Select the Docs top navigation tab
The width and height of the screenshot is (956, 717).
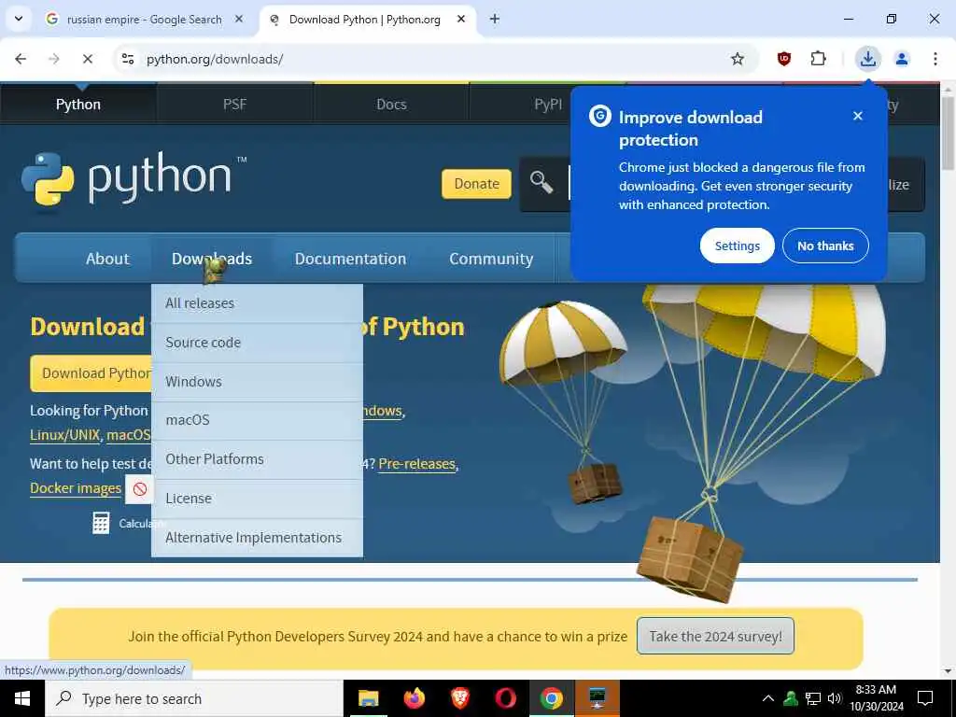point(391,105)
